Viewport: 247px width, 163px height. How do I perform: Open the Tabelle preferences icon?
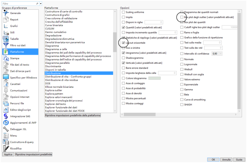6,39
